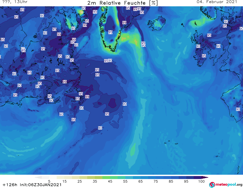Click the '65' value on the color scale

pyautogui.click(x=141, y=181)
